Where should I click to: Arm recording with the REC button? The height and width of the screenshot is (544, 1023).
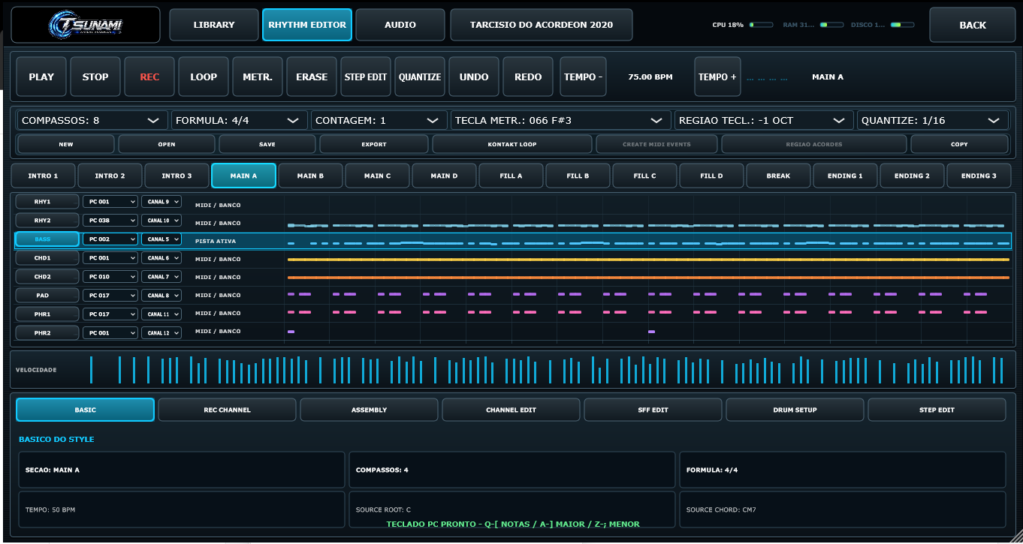[149, 77]
